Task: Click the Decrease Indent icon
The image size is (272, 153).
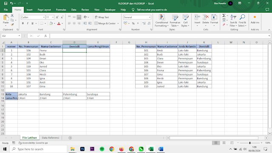Action: 85,23
